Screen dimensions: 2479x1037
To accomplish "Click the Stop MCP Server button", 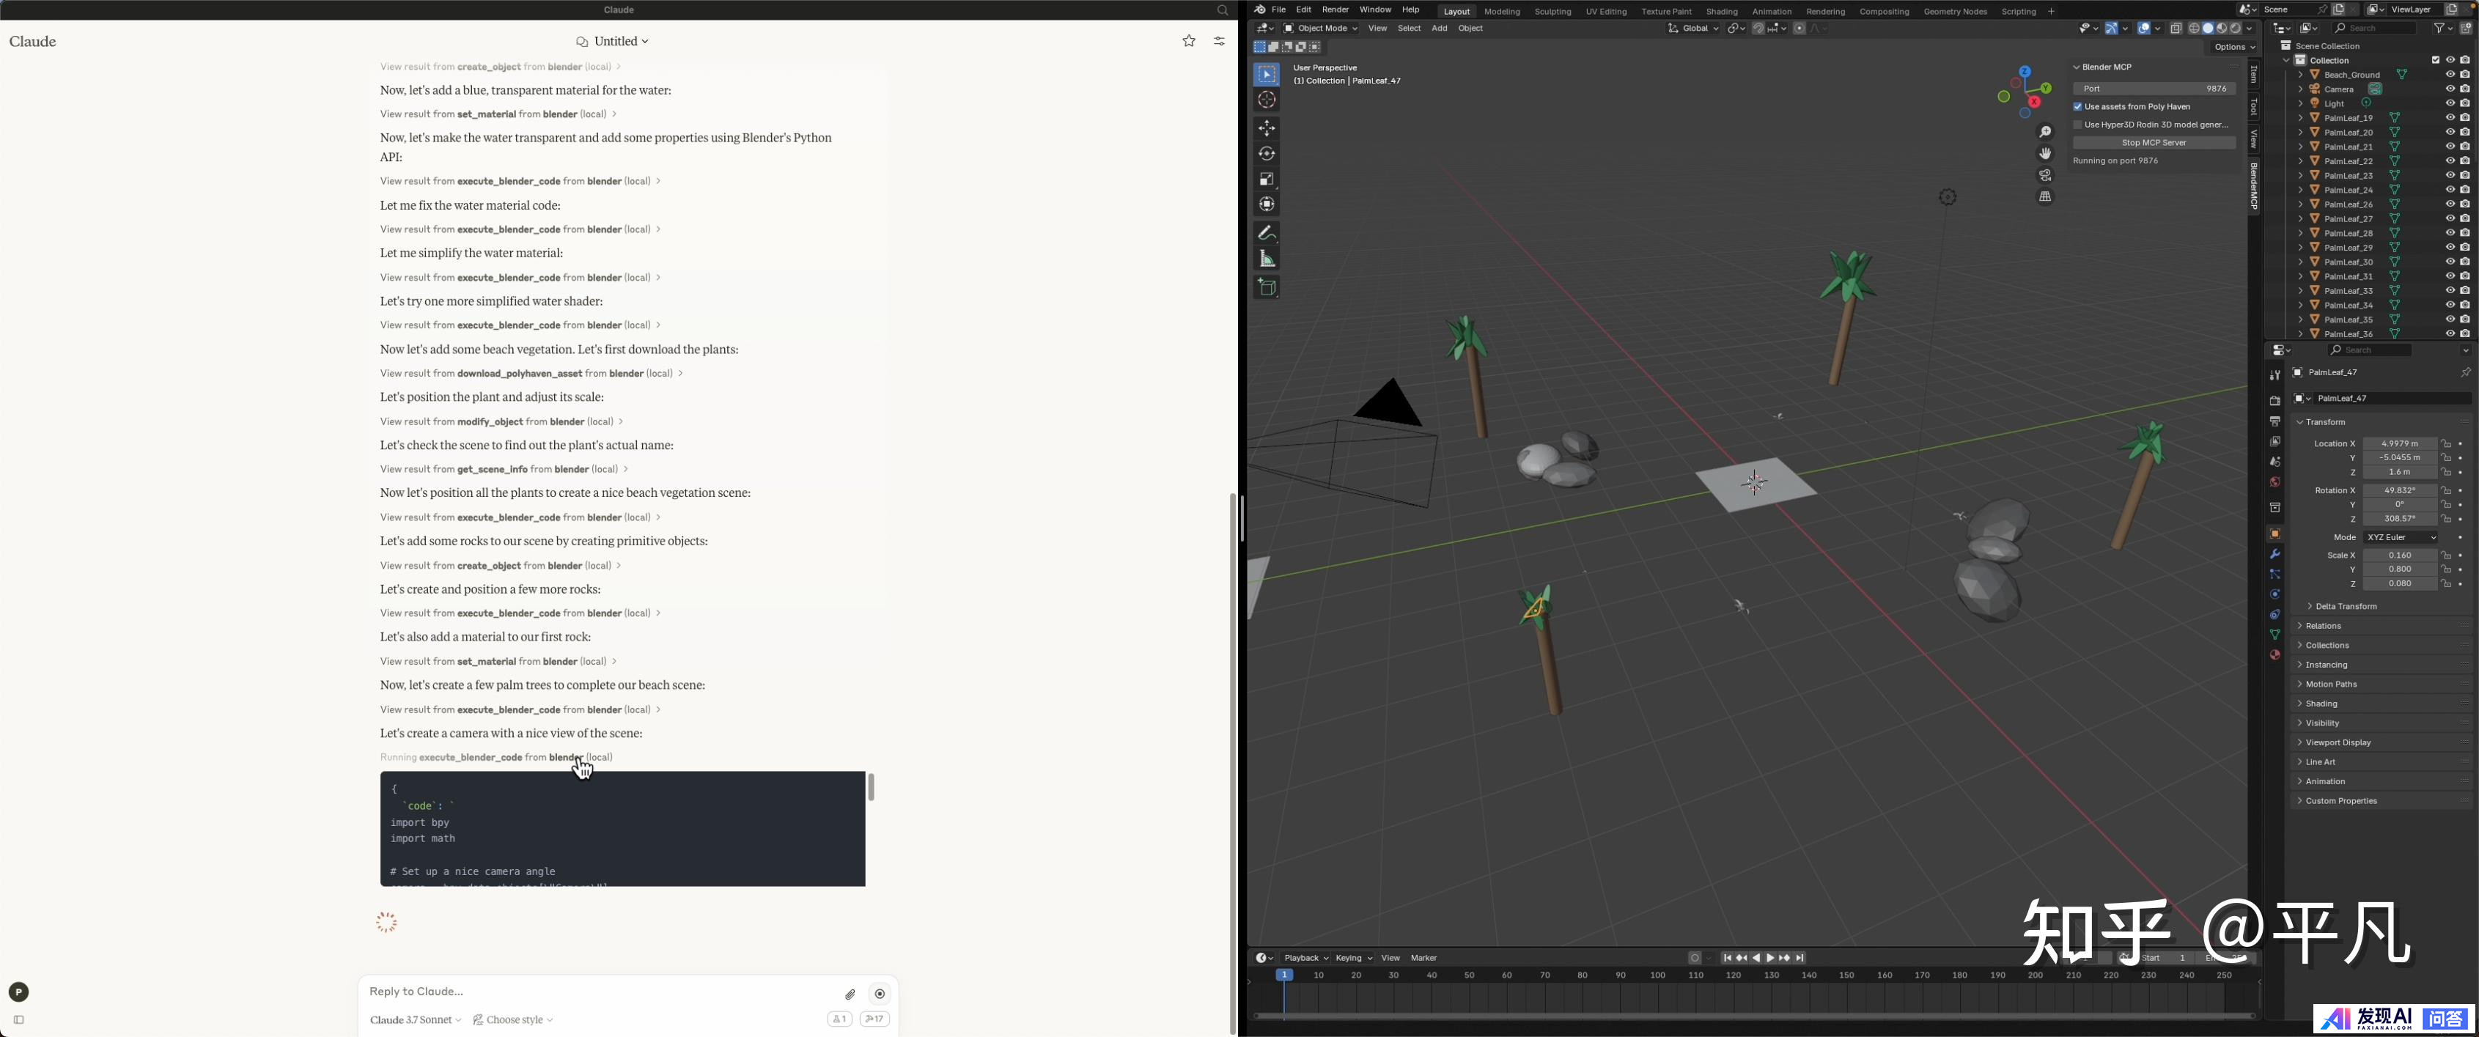I will click(2153, 142).
